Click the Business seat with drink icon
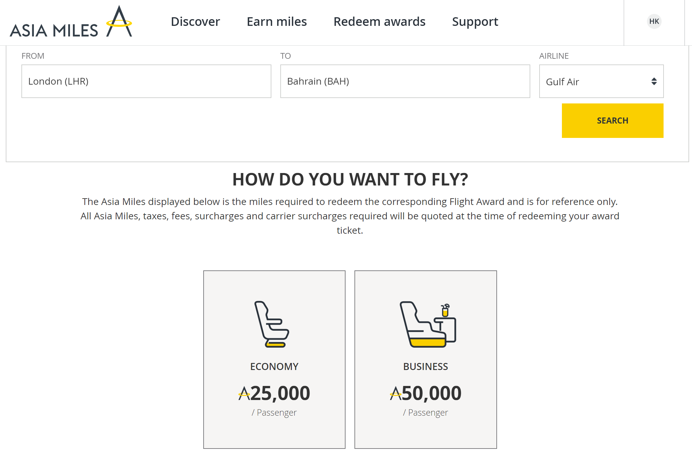Viewport: 692px width, 453px height. click(428, 324)
